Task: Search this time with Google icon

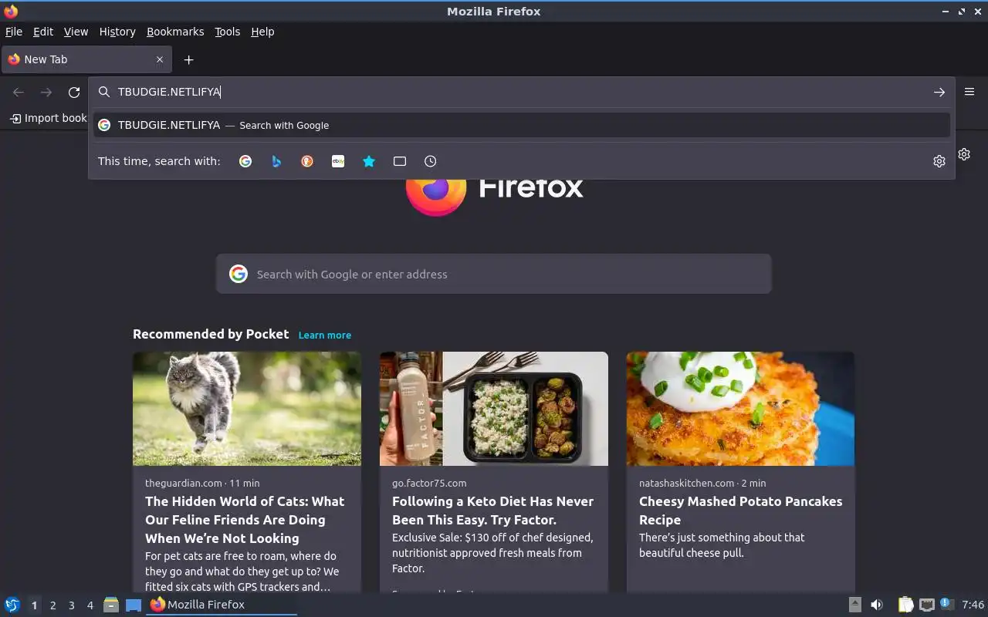Action: coord(245,161)
